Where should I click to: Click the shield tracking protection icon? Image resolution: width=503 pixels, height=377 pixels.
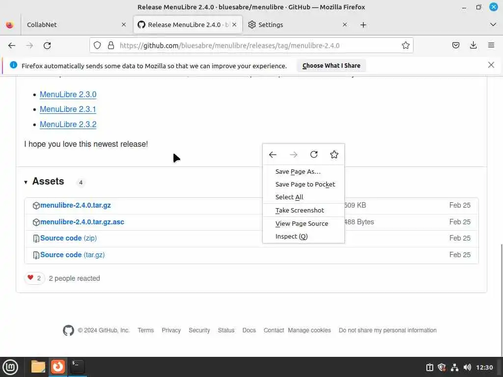click(x=97, y=46)
